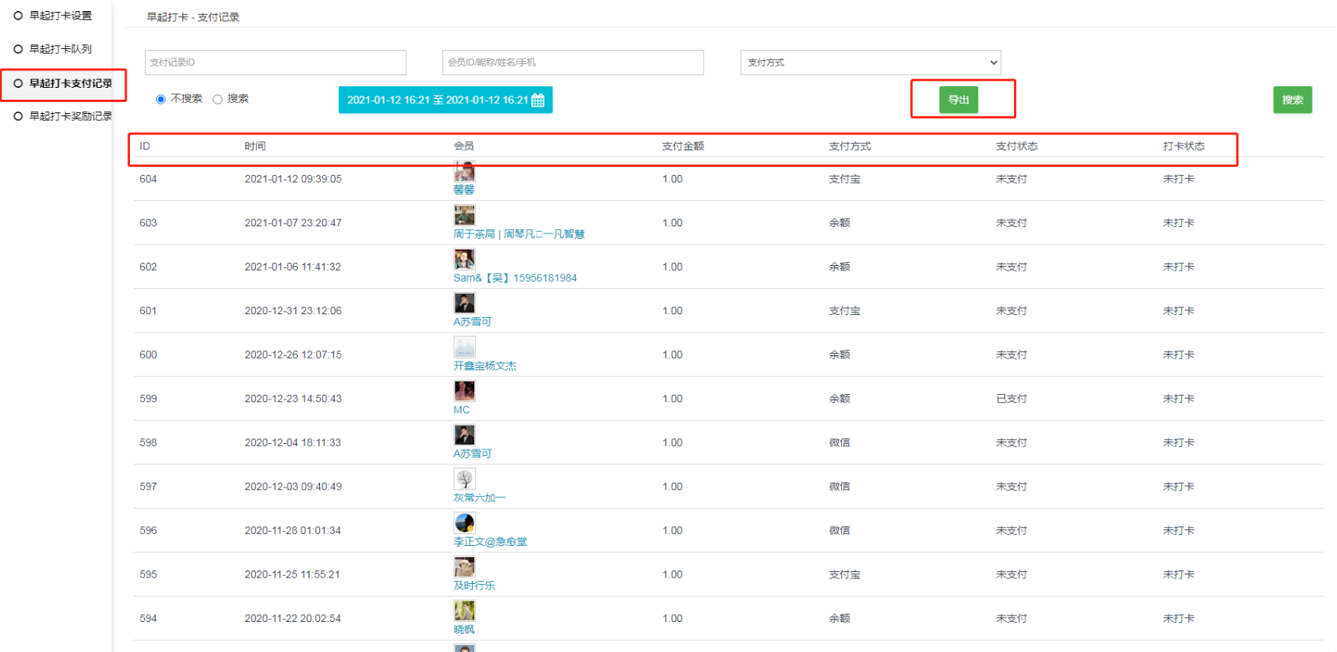Click the tree avatar above 灰常六加一
Screen dimensions: 1337x652
pyautogui.click(x=464, y=479)
